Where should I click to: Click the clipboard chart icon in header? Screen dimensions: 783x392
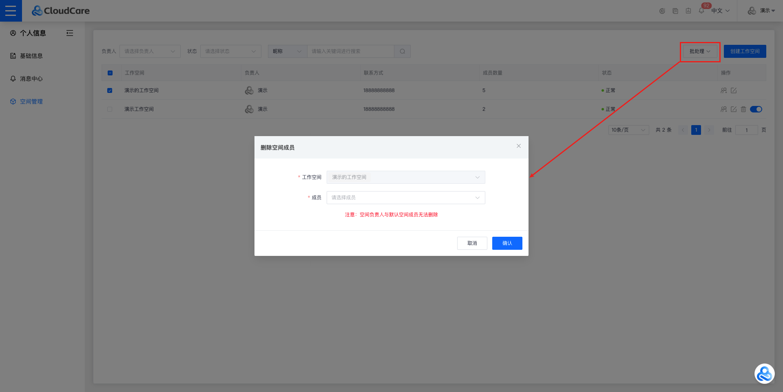click(x=688, y=11)
